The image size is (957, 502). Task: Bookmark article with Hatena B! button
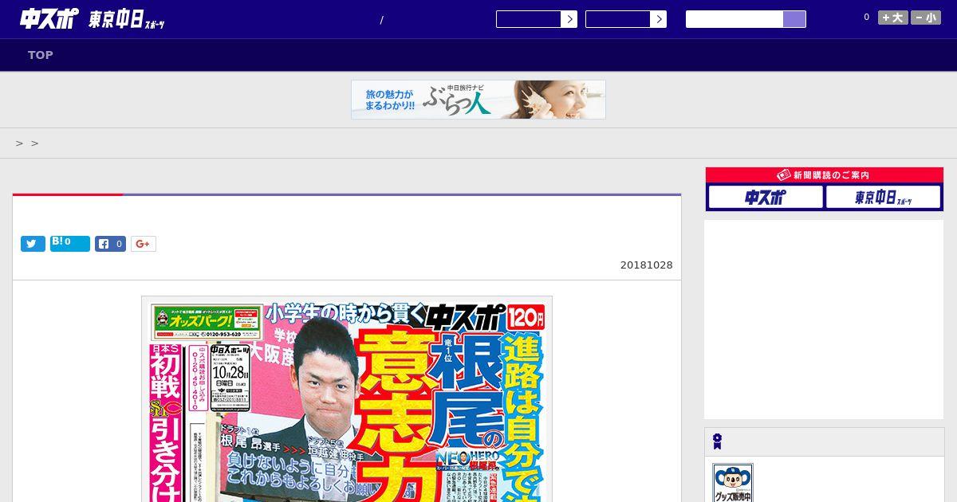pos(70,244)
